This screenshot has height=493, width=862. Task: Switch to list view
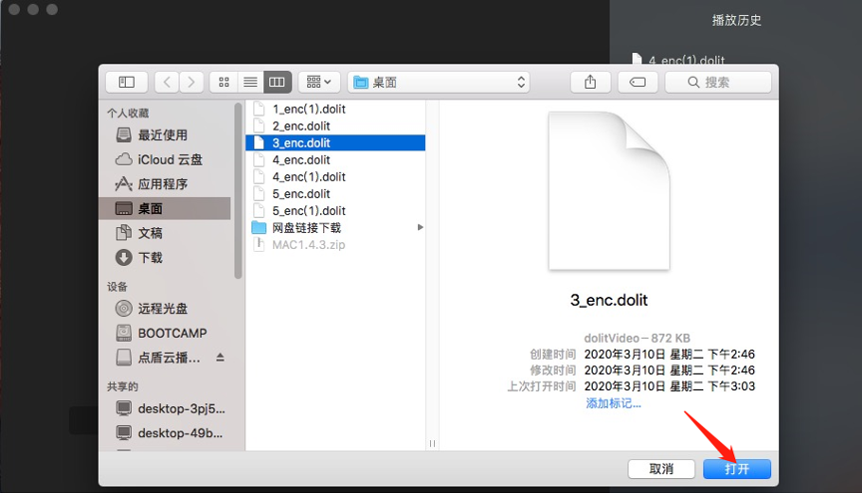pyautogui.click(x=250, y=83)
